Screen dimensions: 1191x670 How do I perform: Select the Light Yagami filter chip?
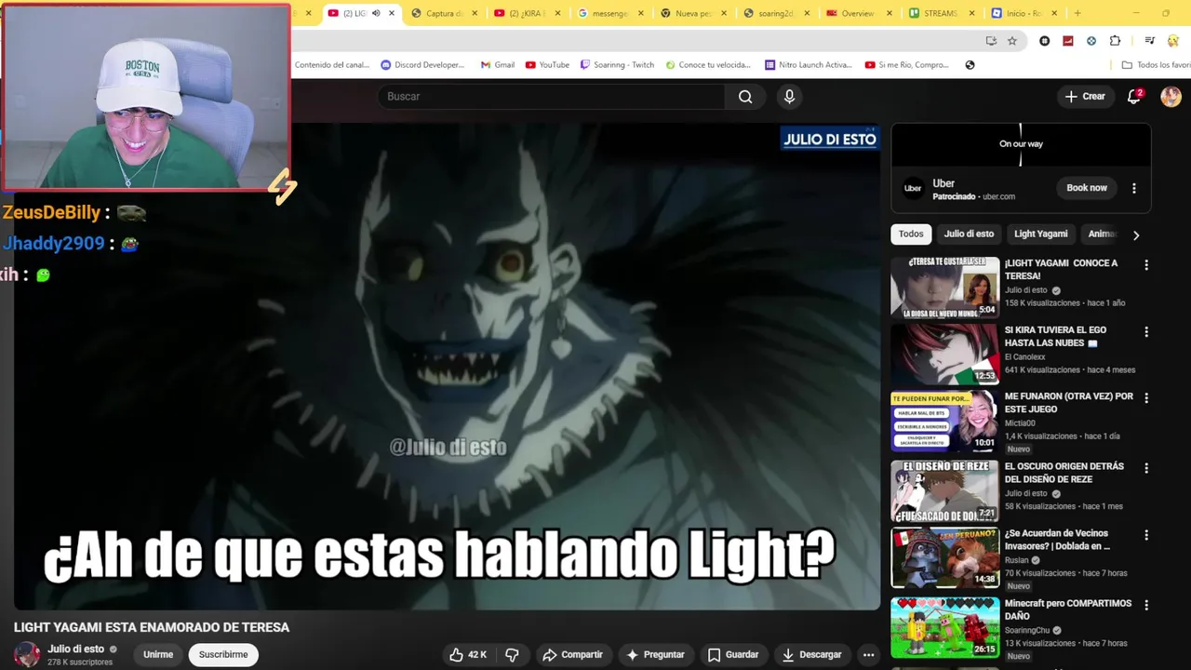[x=1040, y=234]
